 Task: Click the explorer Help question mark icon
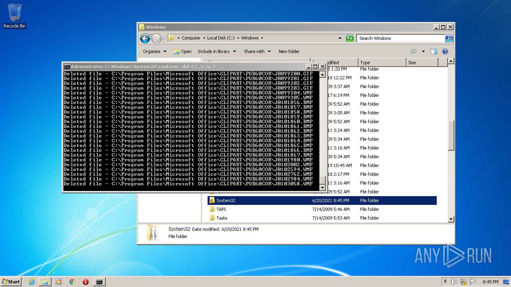pyautogui.click(x=445, y=51)
